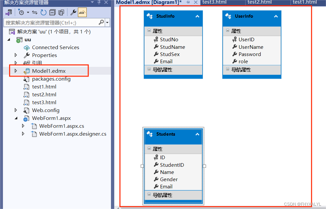326x209 pixels.
Task: Collapse the Students entity with chevron
Action: tap(197, 134)
